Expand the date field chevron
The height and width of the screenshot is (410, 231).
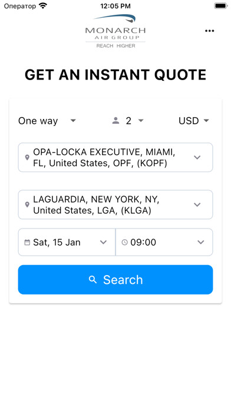(104, 242)
